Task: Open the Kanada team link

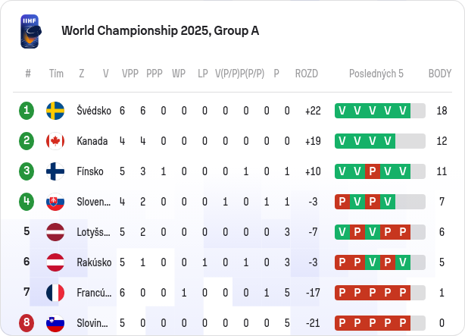Action: tap(92, 141)
